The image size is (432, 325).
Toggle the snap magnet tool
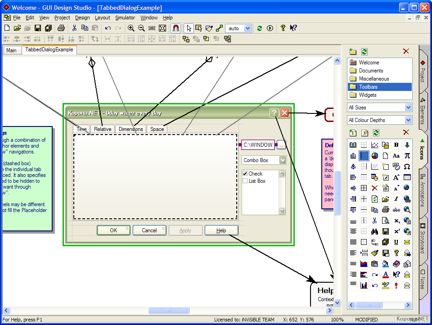click(176, 28)
